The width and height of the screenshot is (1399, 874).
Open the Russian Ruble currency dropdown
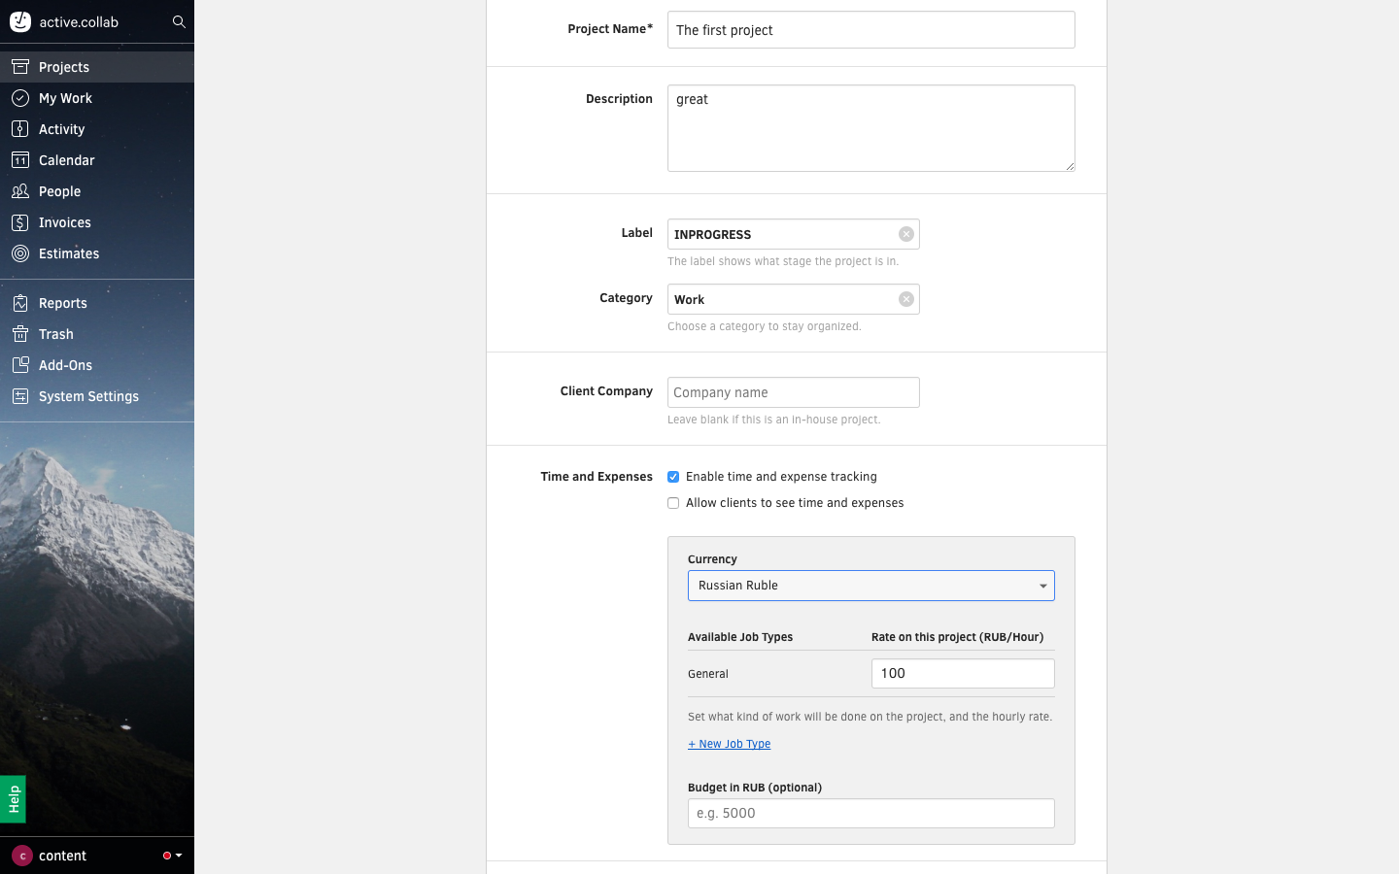870,586
